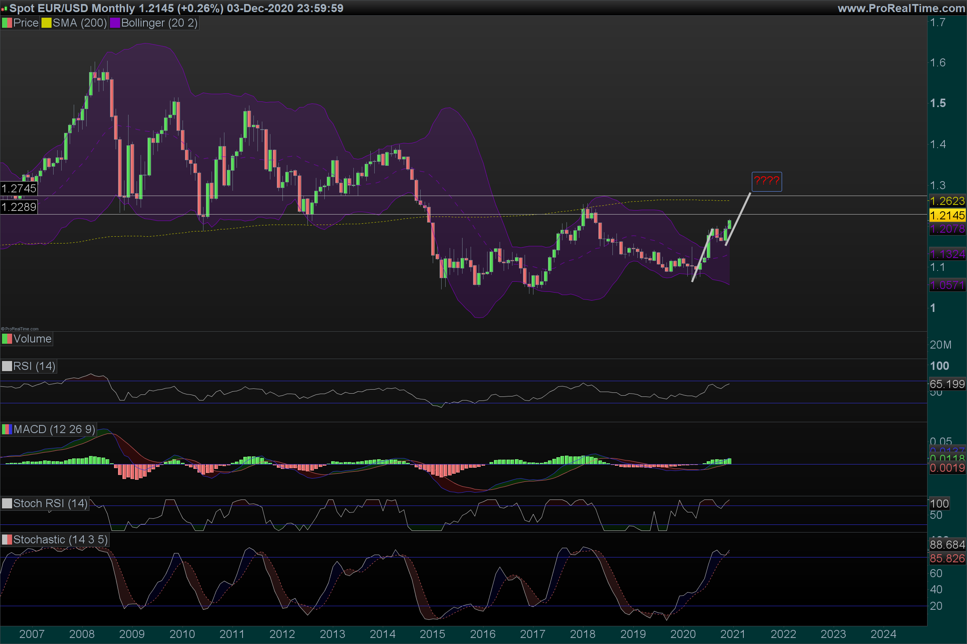
Task: Click the MACD tricolor legend icon
Action: 6,429
